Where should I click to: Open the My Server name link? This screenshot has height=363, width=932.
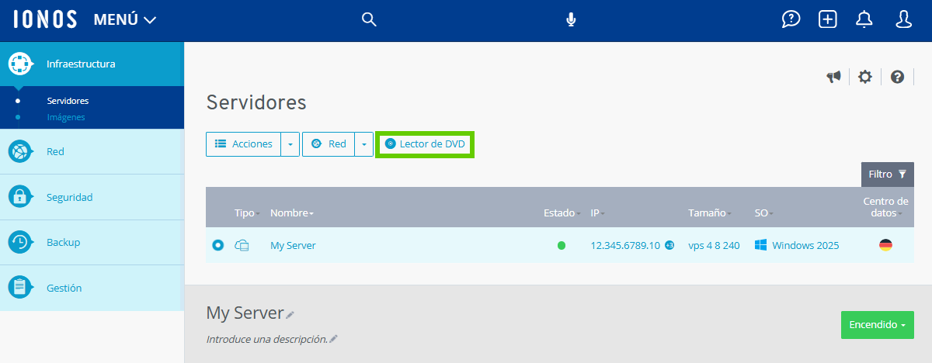coord(293,245)
